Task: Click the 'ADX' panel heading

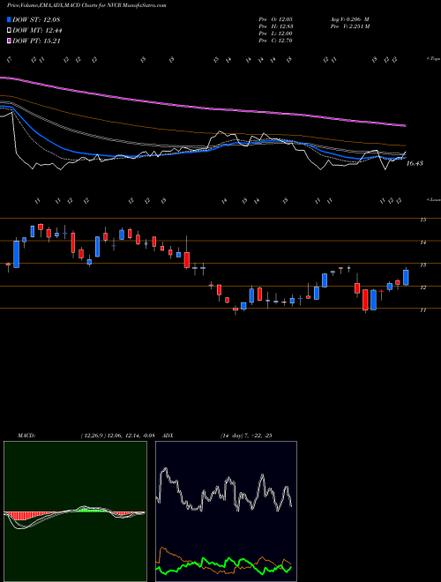Action: pos(168,436)
